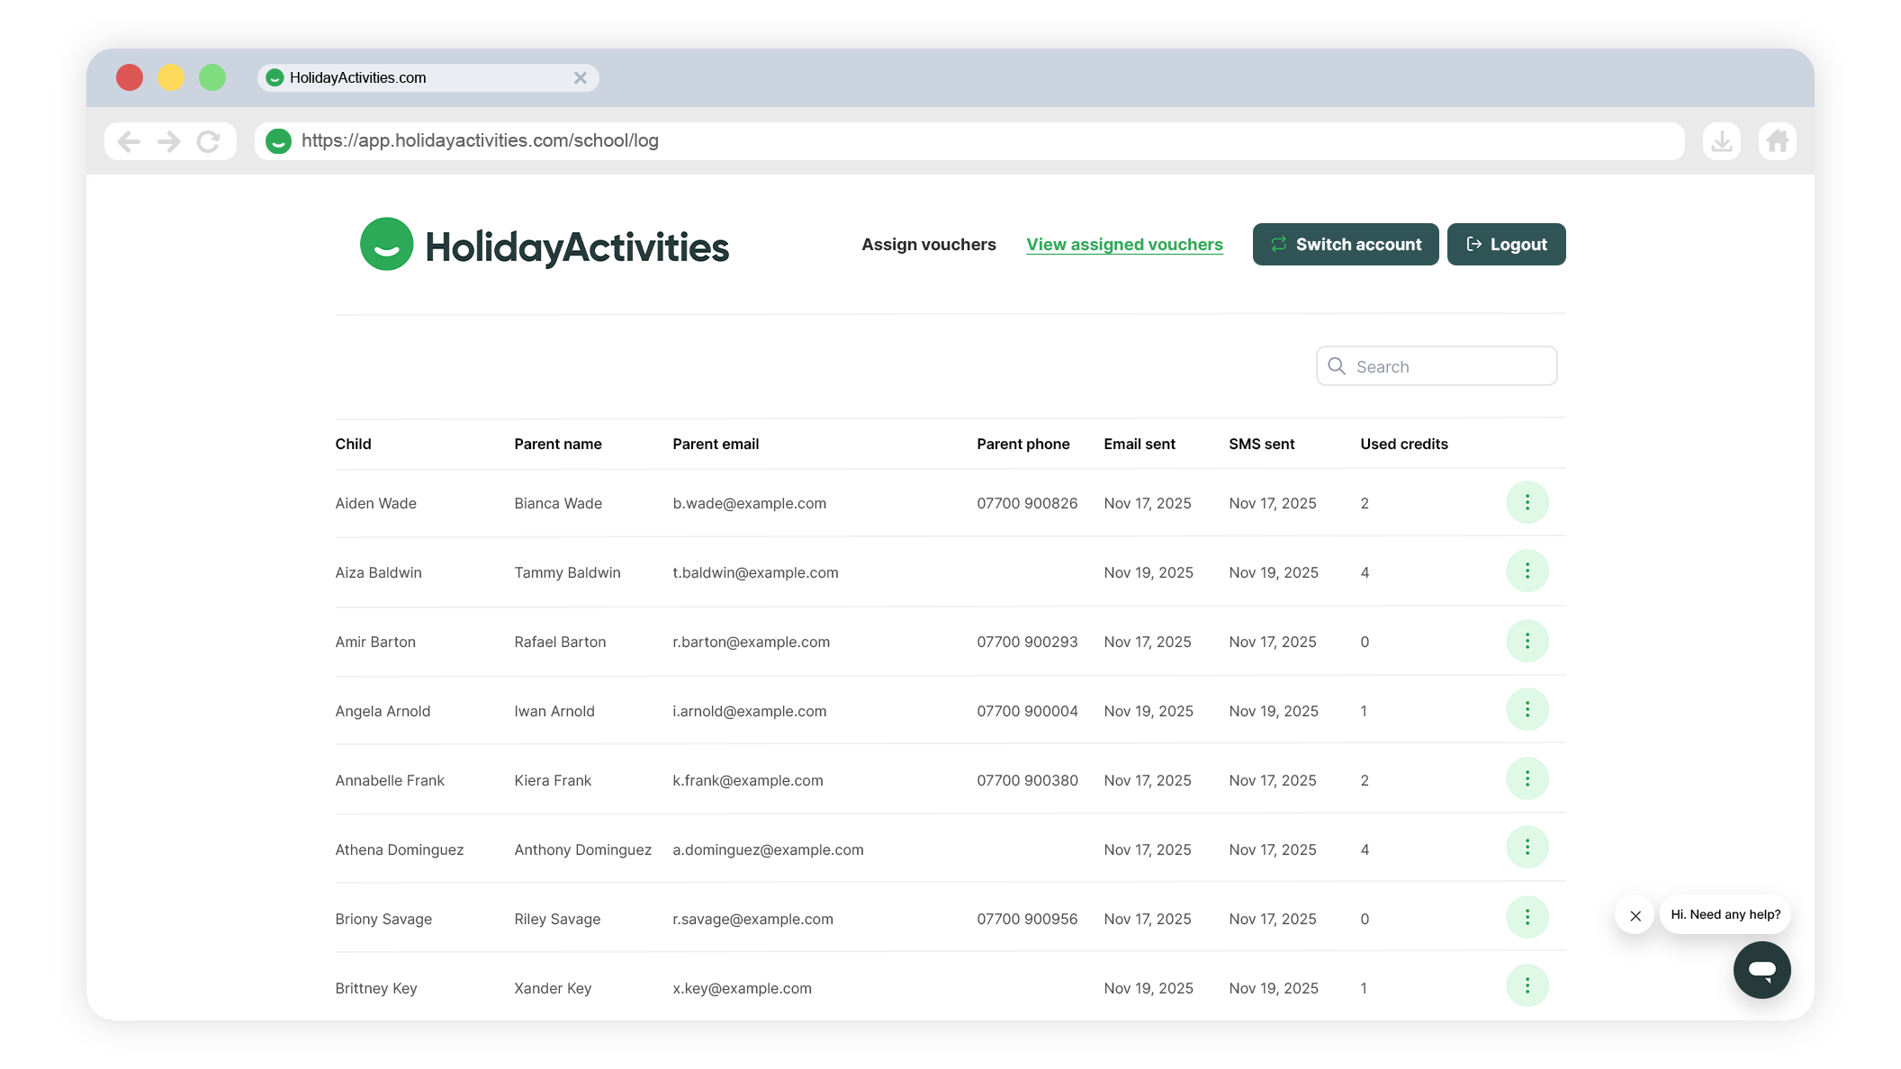This screenshot has width=1901, height=1069.
Task: Reload the page with refresh icon
Action: point(209,141)
